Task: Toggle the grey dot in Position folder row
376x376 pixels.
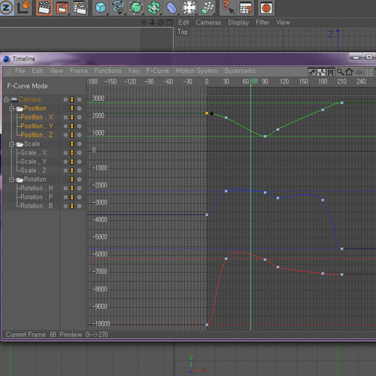Action: coord(79,108)
